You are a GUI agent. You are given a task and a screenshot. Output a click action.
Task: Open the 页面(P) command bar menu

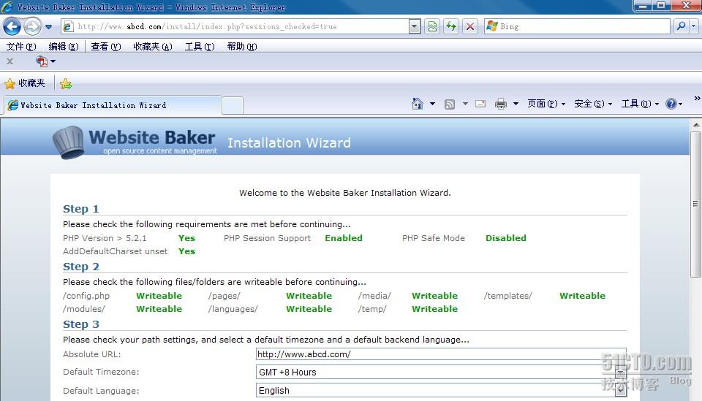tap(546, 104)
